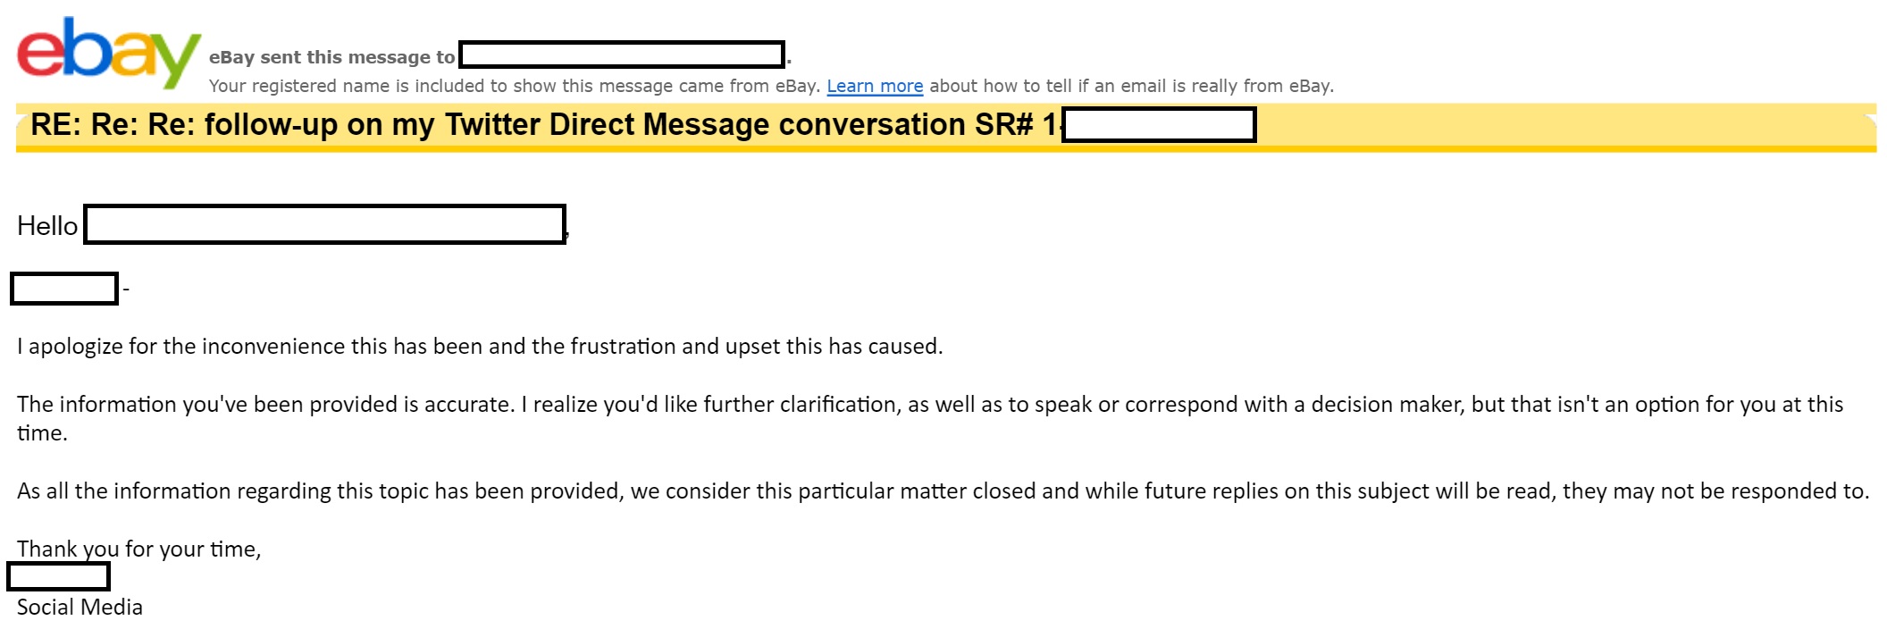Image resolution: width=1887 pixels, height=629 pixels.
Task: Click the 'Social Media' signature text
Action: (x=80, y=608)
